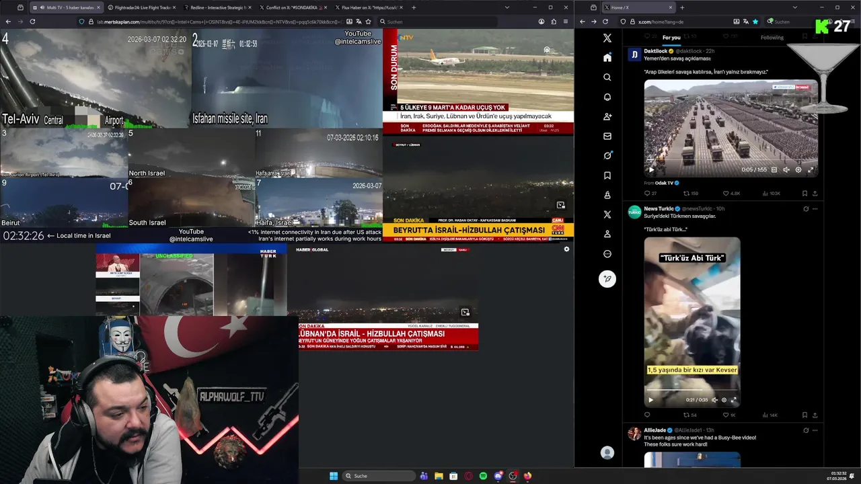Mute audio on Daktilock parade video
The image size is (861, 484).
point(786,170)
